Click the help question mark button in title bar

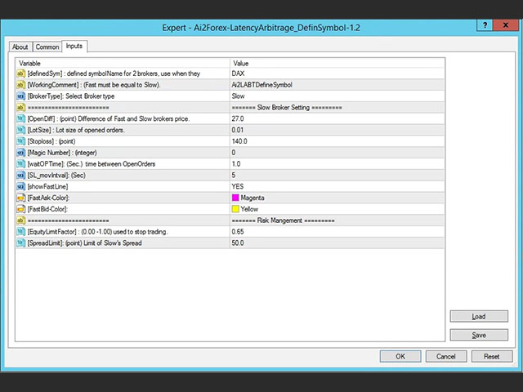(485, 25)
